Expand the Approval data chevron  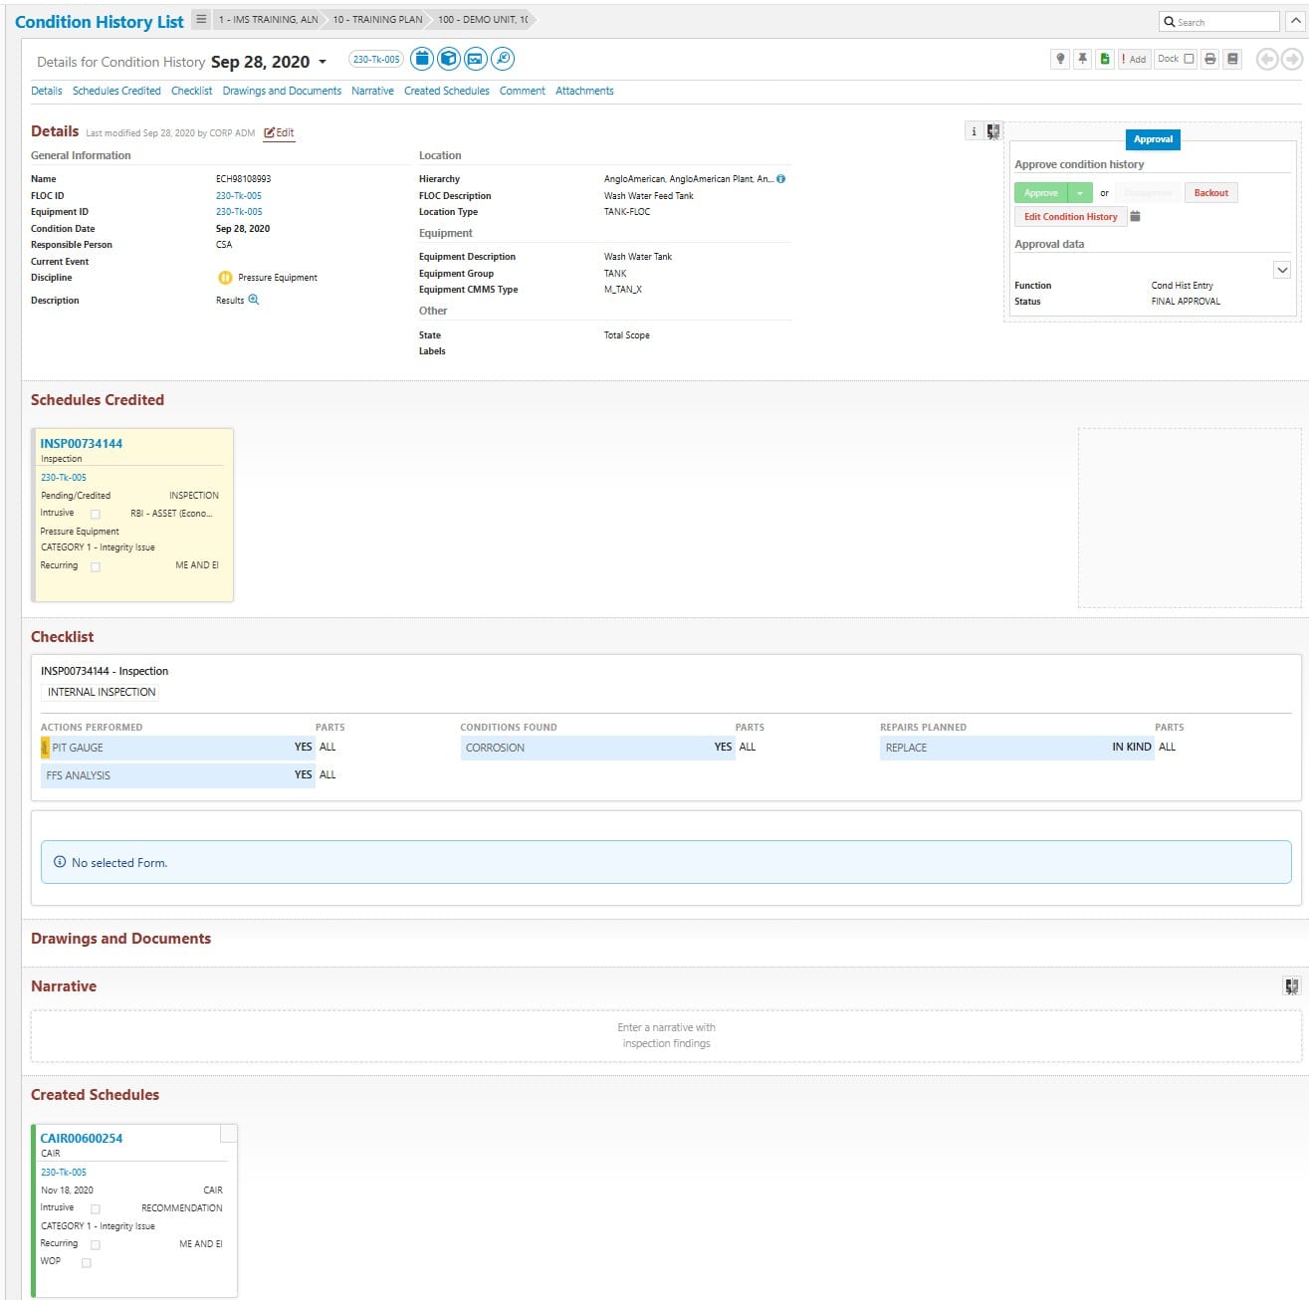point(1282,270)
